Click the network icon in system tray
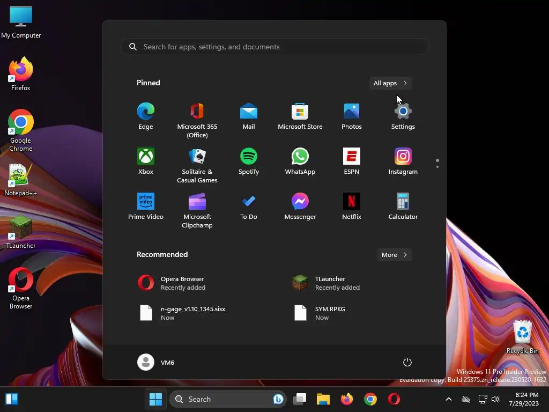 pyautogui.click(x=483, y=399)
